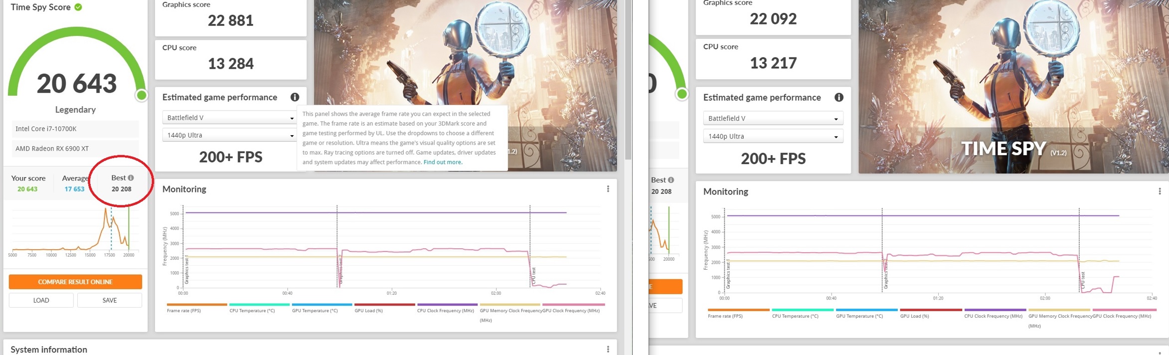Click the TIME SPY artwork in right window
Screen dimensions: 1169x355
click(x=1013, y=87)
